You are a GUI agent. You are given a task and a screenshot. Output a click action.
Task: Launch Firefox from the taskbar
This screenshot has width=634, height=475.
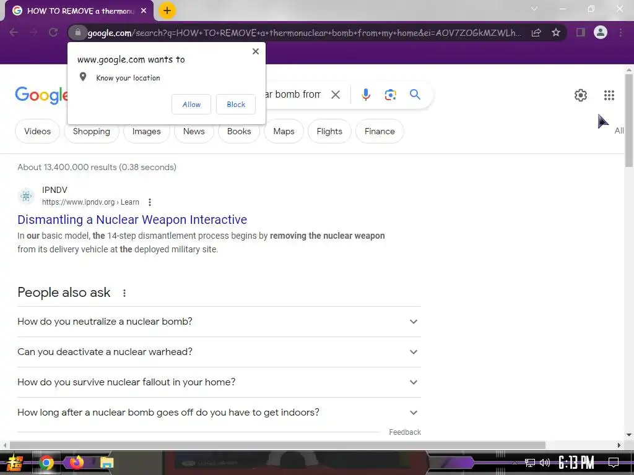pos(76,462)
